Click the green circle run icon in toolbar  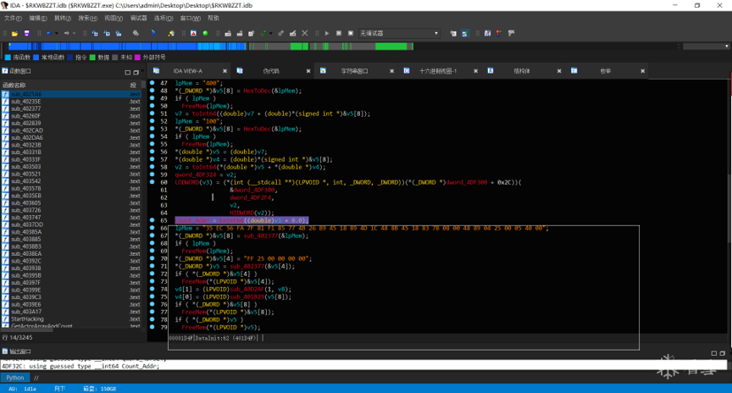click(205, 34)
